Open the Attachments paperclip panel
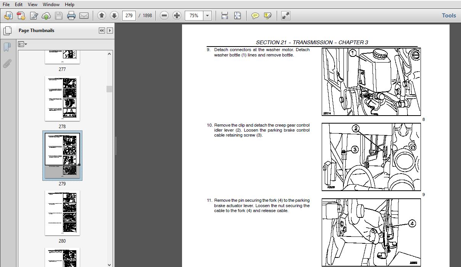The width and height of the screenshot is (461, 267). (x=7, y=63)
